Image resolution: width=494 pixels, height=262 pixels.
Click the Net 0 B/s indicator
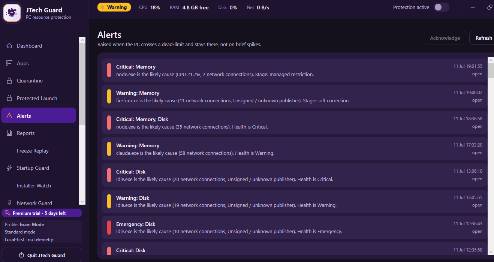(258, 7)
